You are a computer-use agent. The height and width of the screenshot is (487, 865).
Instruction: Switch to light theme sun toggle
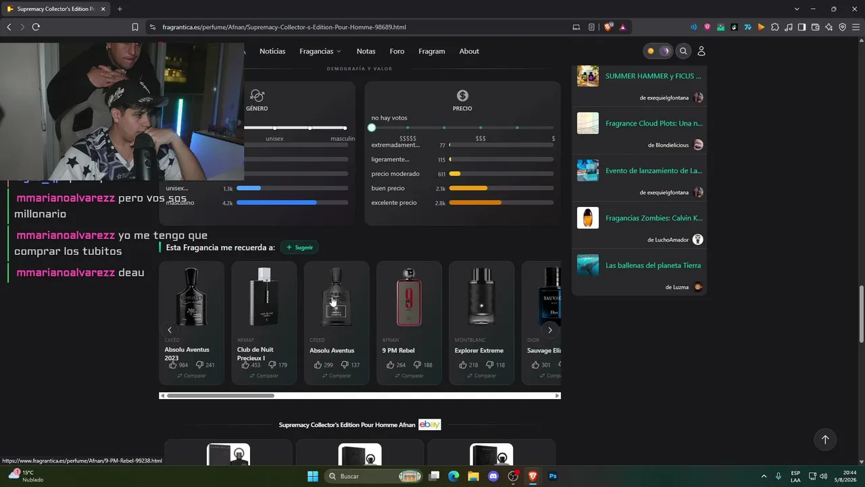coord(651,51)
